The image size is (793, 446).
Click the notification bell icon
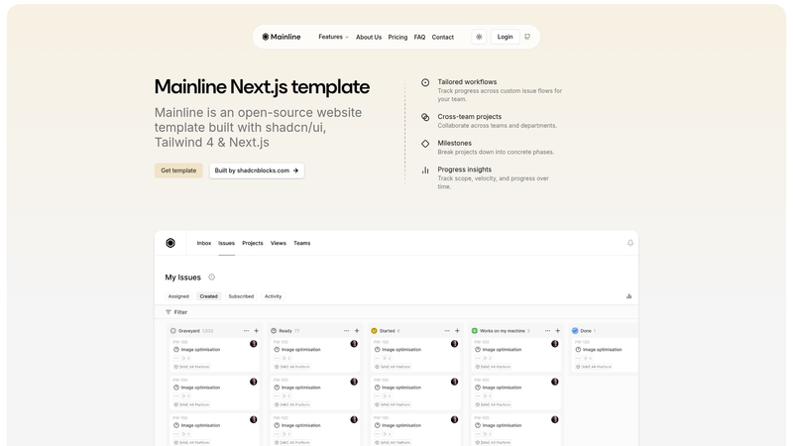(630, 243)
